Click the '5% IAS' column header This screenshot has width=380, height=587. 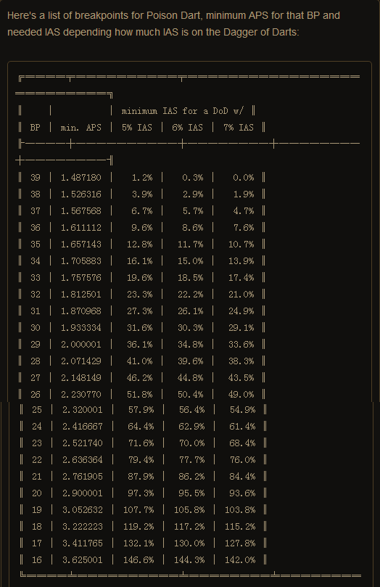(137, 128)
